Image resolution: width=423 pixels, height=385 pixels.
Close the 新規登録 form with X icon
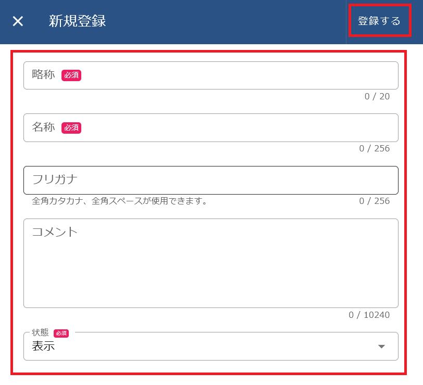(18, 21)
